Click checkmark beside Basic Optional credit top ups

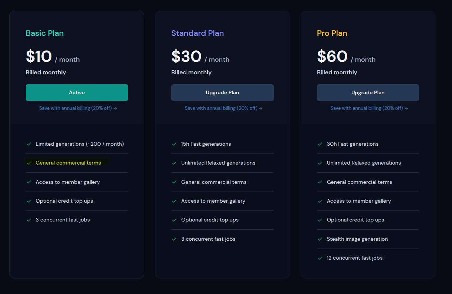point(29,201)
